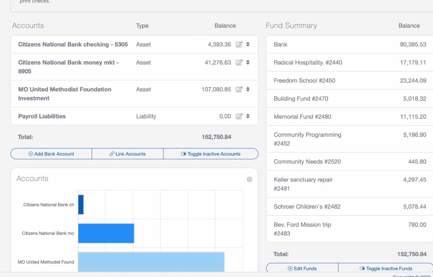Click sort arrows on Payroll Liabilities row
Image resolution: width=433 pixels, height=277 pixels.
click(x=248, y=116)
